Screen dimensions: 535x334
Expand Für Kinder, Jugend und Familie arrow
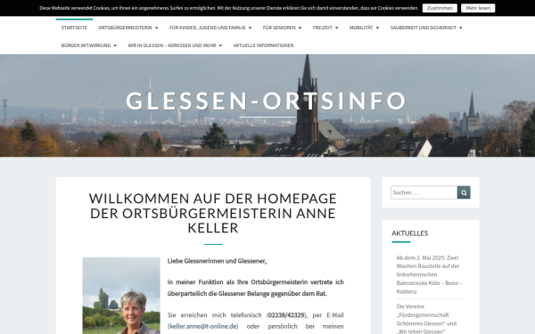click(x=250, y=28)
